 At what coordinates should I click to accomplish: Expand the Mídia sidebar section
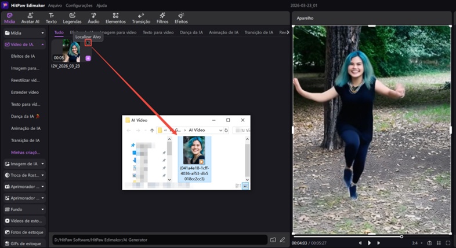(x=23, y=33)
